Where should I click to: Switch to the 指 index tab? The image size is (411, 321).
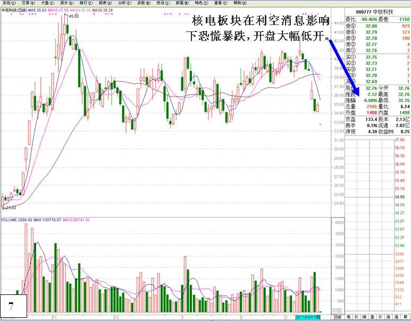pos(388,317)
